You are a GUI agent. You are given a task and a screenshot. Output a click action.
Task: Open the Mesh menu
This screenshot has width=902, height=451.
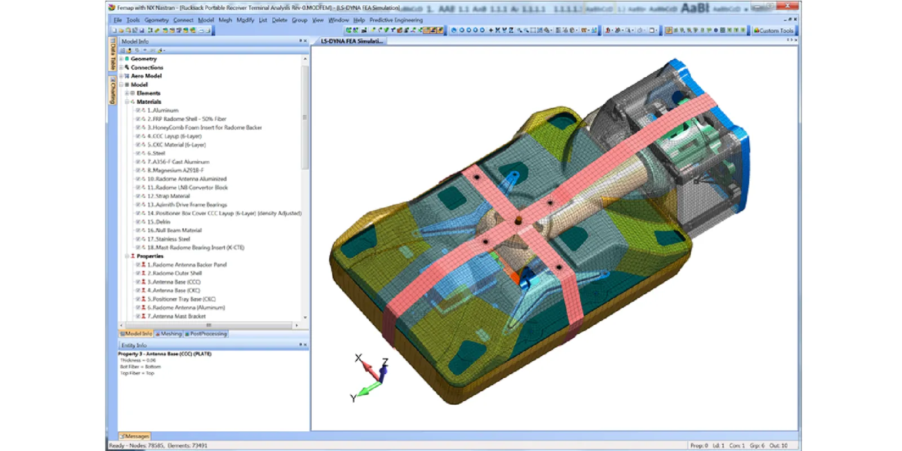pos(225,20)
